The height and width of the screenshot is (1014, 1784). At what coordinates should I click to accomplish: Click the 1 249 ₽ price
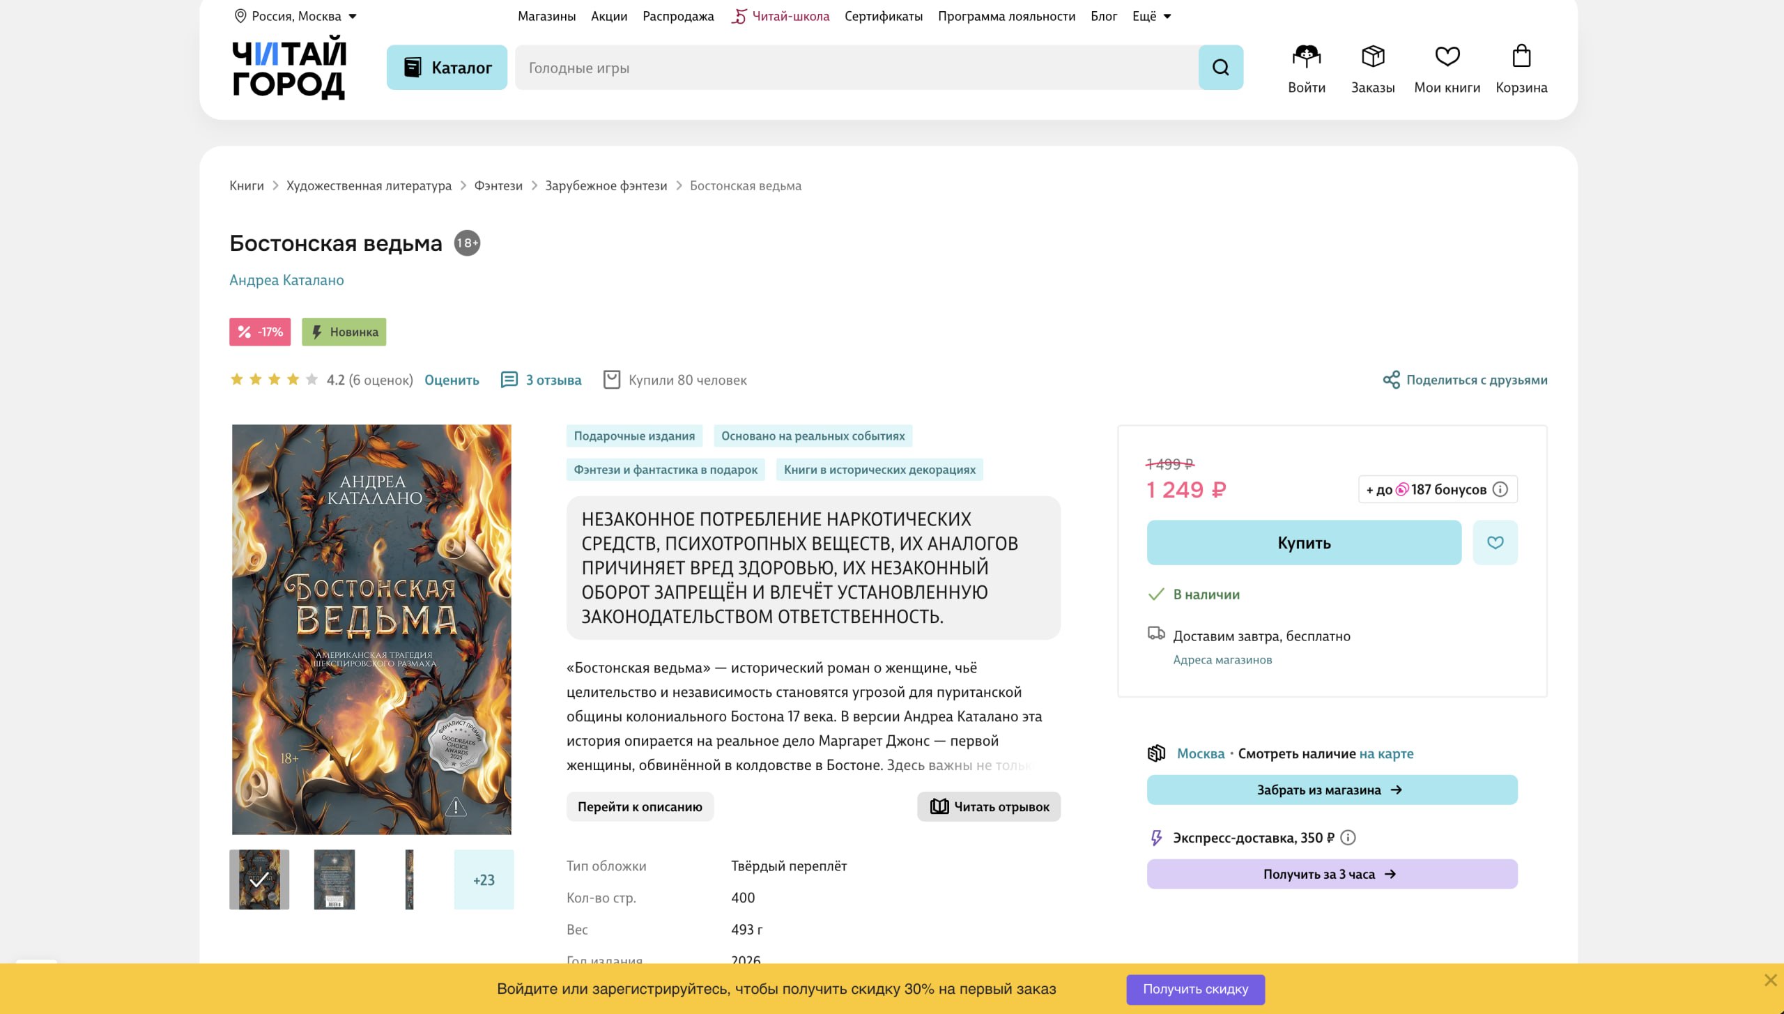pos(1186,490)
